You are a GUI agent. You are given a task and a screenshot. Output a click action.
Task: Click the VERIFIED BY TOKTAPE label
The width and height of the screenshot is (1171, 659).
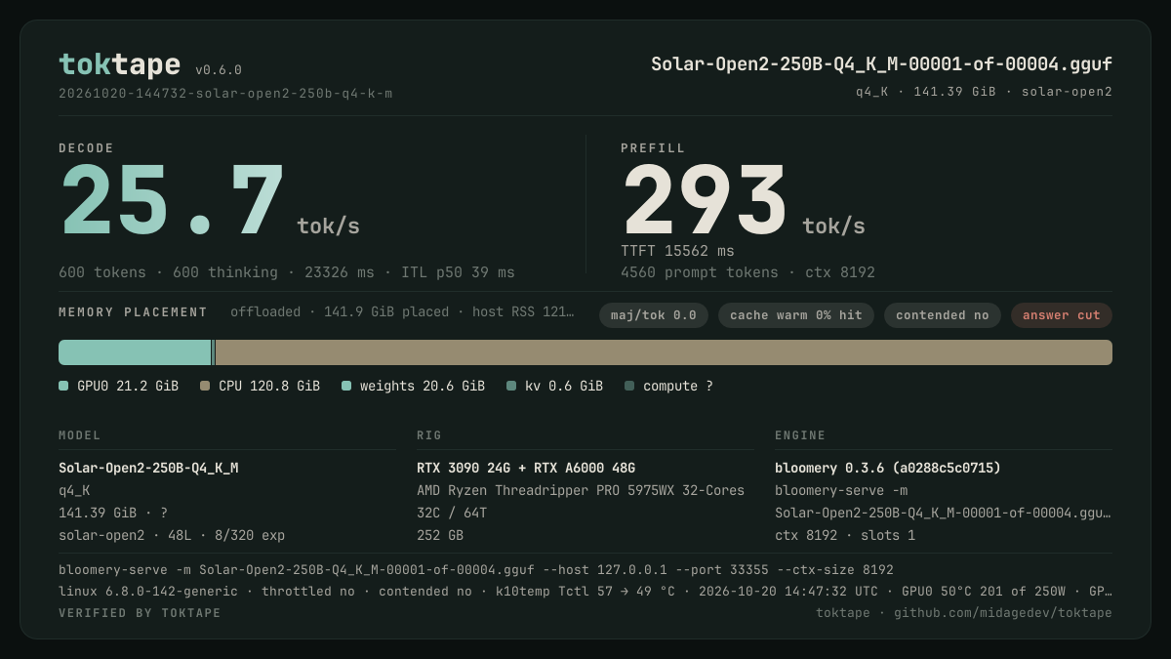[140, 613]
